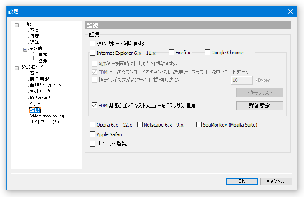Select 基本 under その他
The image size is (304, 197).
click(43, 55)
